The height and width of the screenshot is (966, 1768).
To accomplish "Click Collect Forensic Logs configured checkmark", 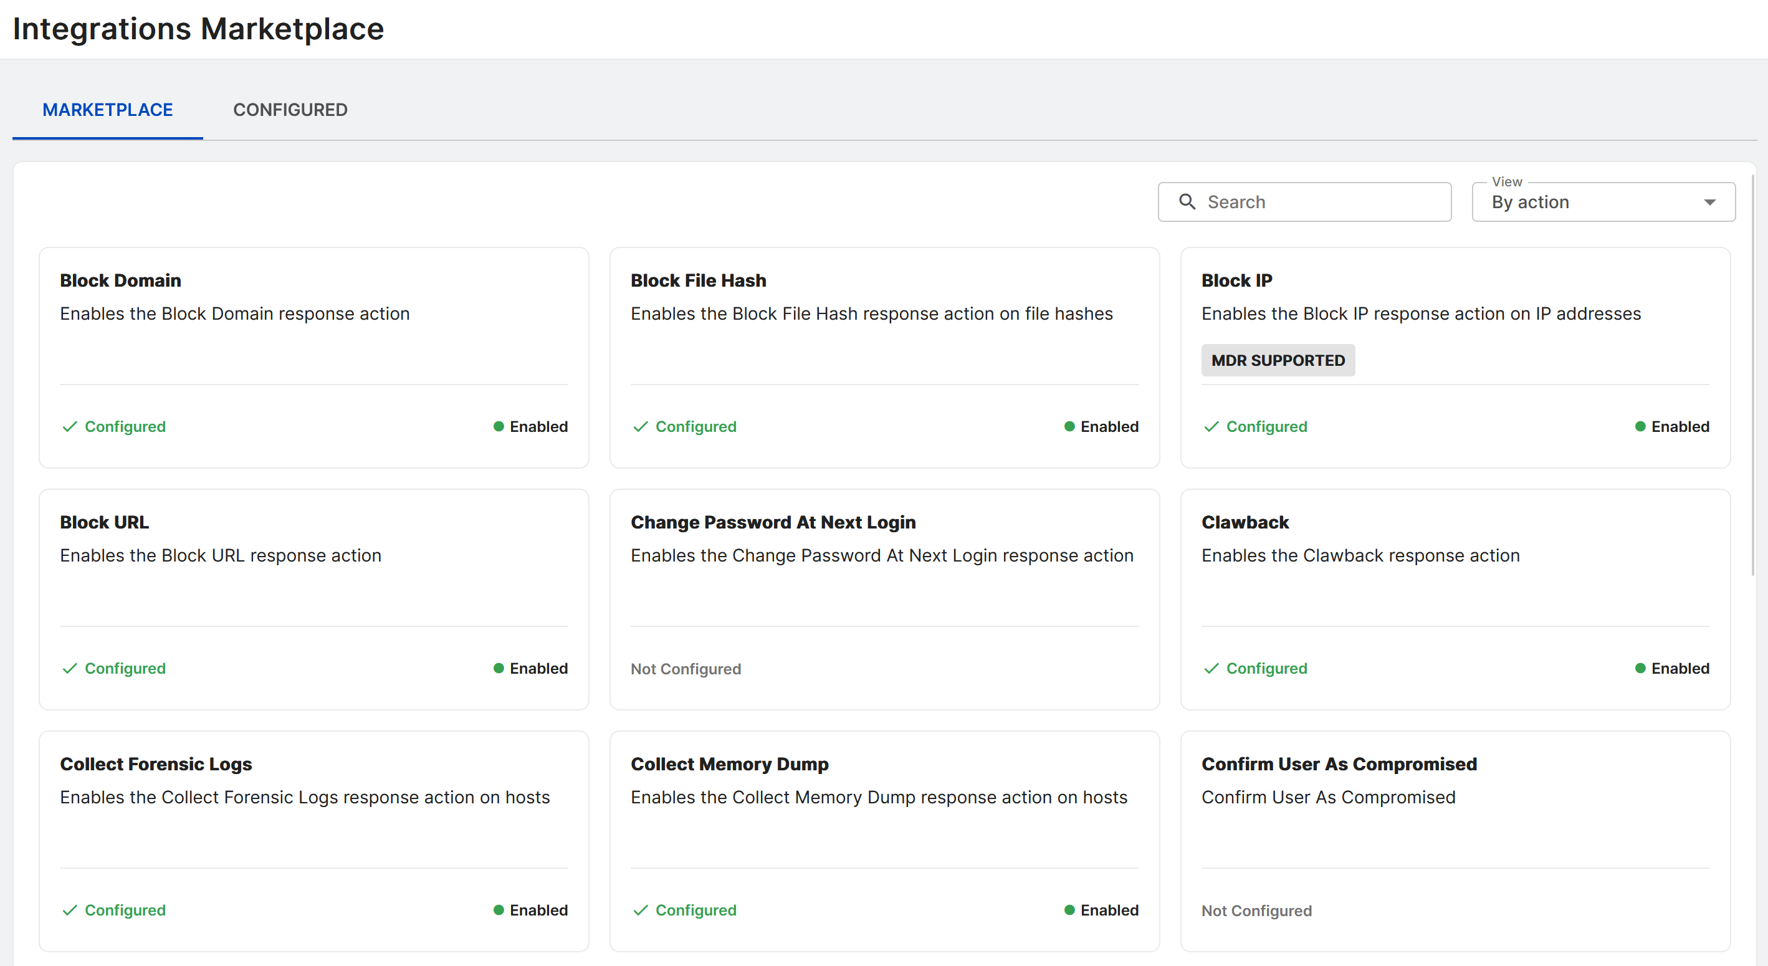I will [x=69, y=910].
